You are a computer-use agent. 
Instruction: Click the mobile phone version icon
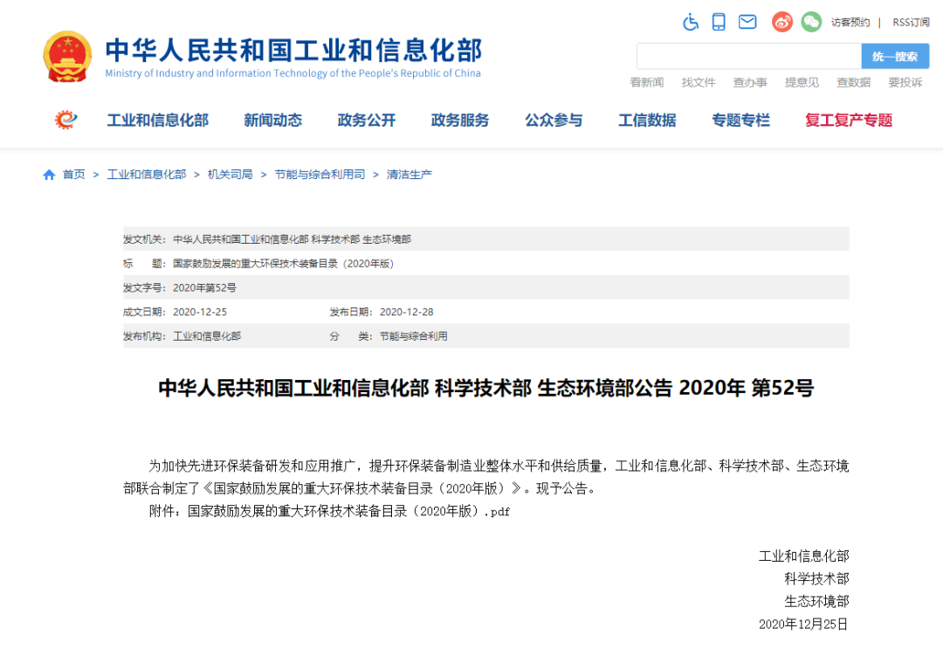(x=718, y=22)
